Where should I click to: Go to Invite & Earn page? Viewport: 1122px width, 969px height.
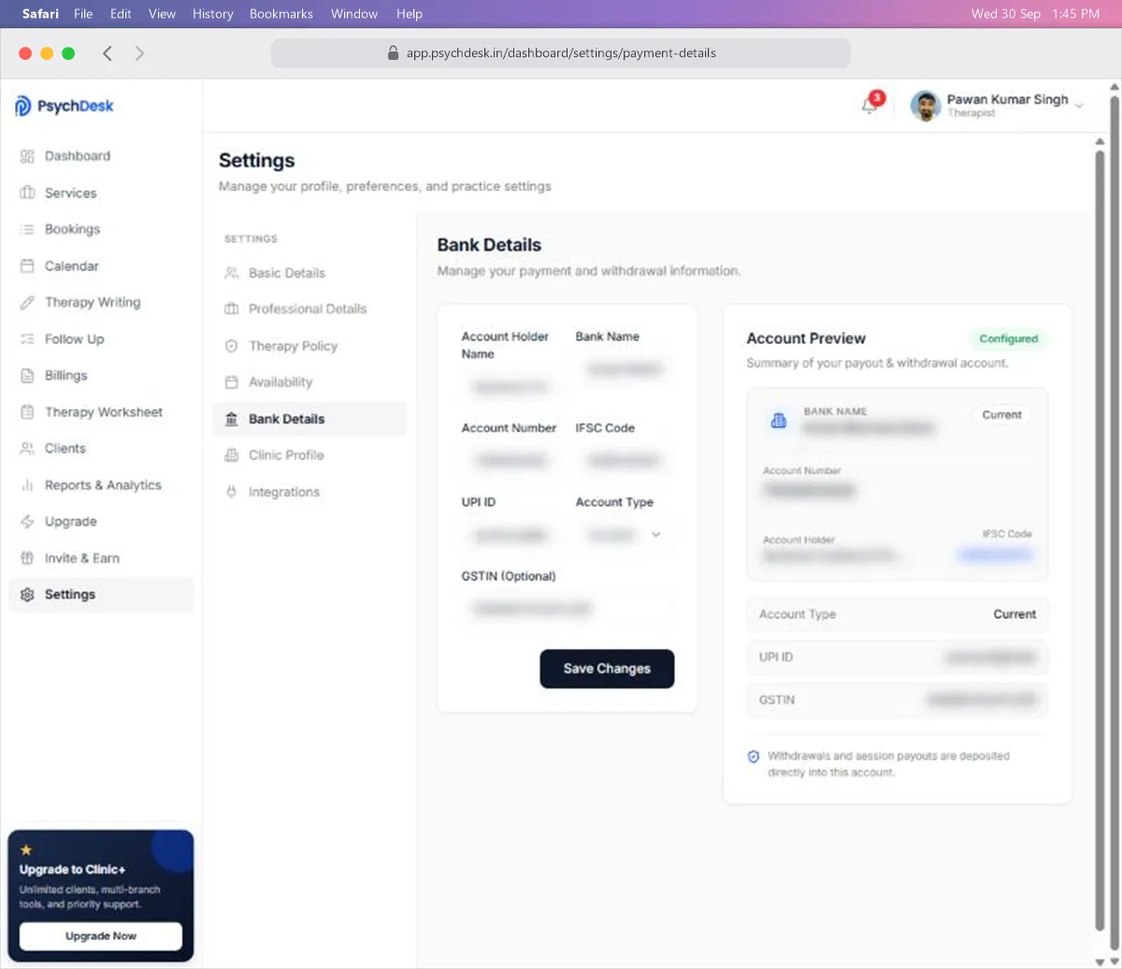coord(101,557)
